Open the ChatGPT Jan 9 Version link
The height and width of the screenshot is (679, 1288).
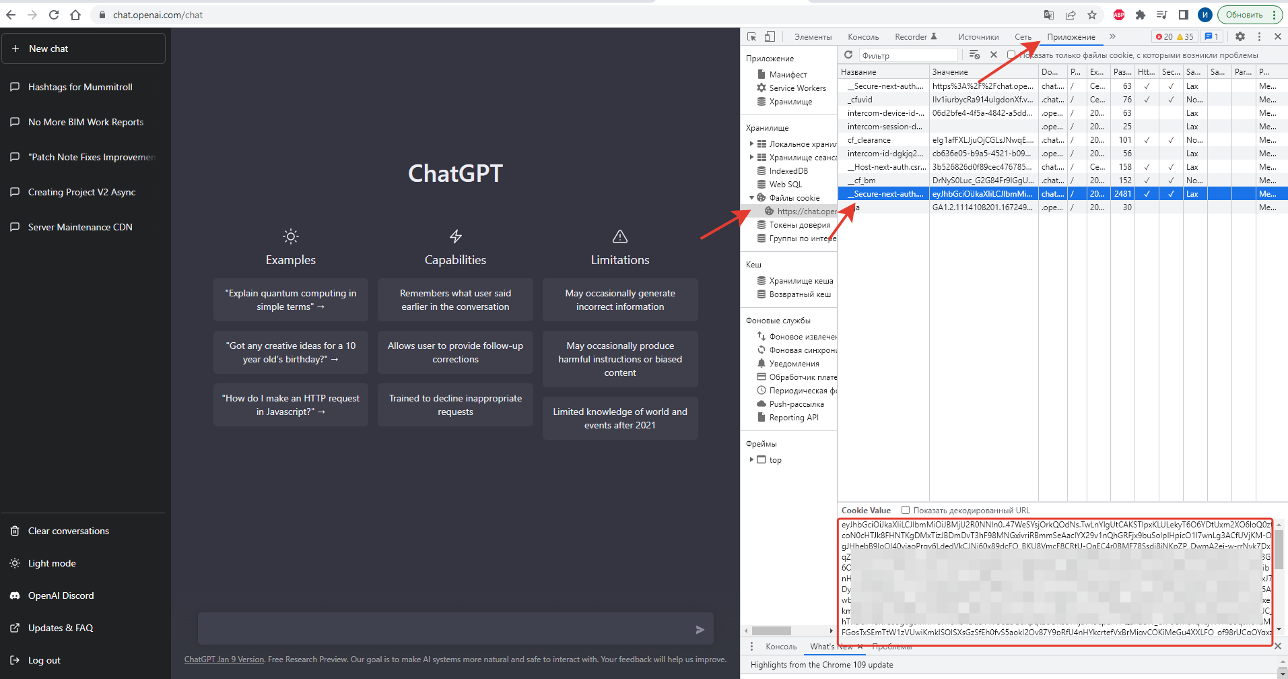(x=224, y=659)
